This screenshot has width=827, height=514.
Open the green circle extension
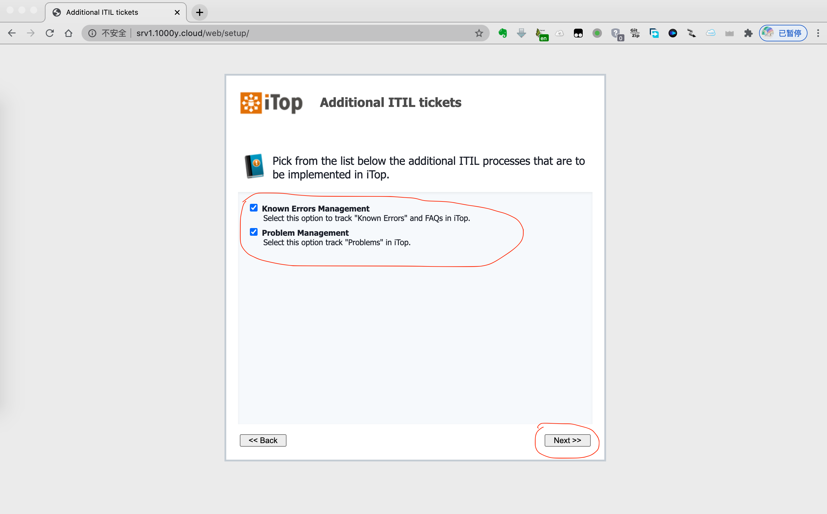point(597,33)
